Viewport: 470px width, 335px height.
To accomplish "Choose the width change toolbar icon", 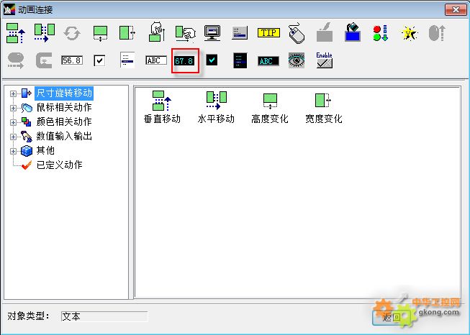I will point(127,33).
